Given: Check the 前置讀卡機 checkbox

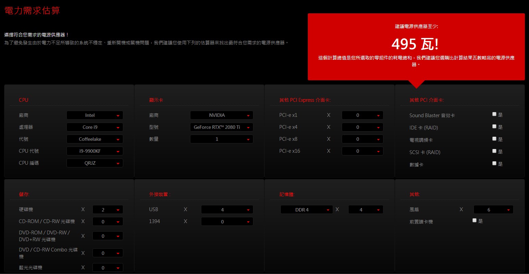Looking at the screenshot, I should pyautogui.click(x=474, y=220).
